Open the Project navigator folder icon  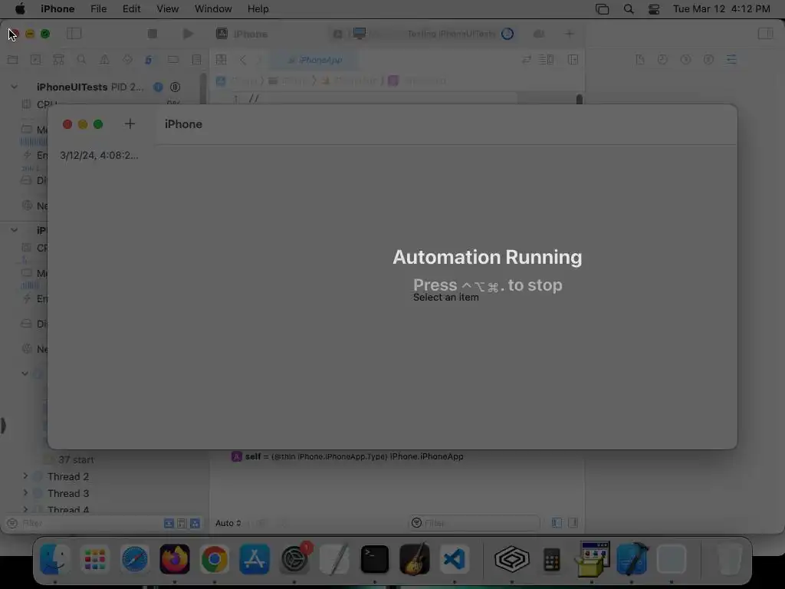pos(12,60)
